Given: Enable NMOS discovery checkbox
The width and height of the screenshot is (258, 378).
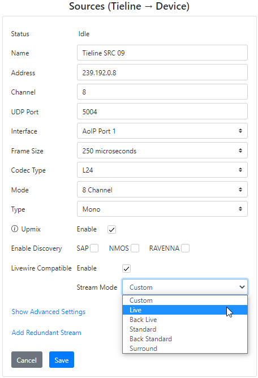Looking at the screenshot, I should click(135, 248).
